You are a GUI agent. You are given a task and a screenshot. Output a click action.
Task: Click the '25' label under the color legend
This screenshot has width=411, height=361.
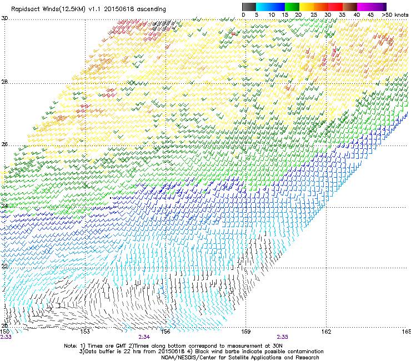[x=314, y=15]
